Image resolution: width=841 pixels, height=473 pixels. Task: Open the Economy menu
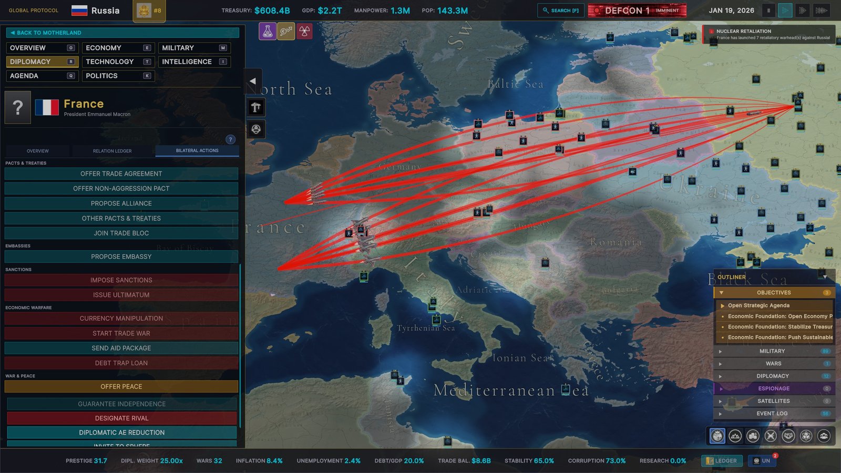click(x=118, y=48)
